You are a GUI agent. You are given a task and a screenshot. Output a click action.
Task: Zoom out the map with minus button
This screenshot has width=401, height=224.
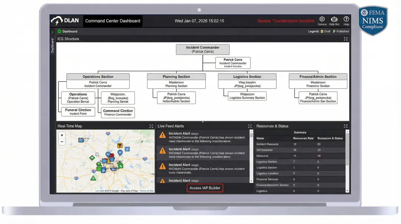[62, 142]
